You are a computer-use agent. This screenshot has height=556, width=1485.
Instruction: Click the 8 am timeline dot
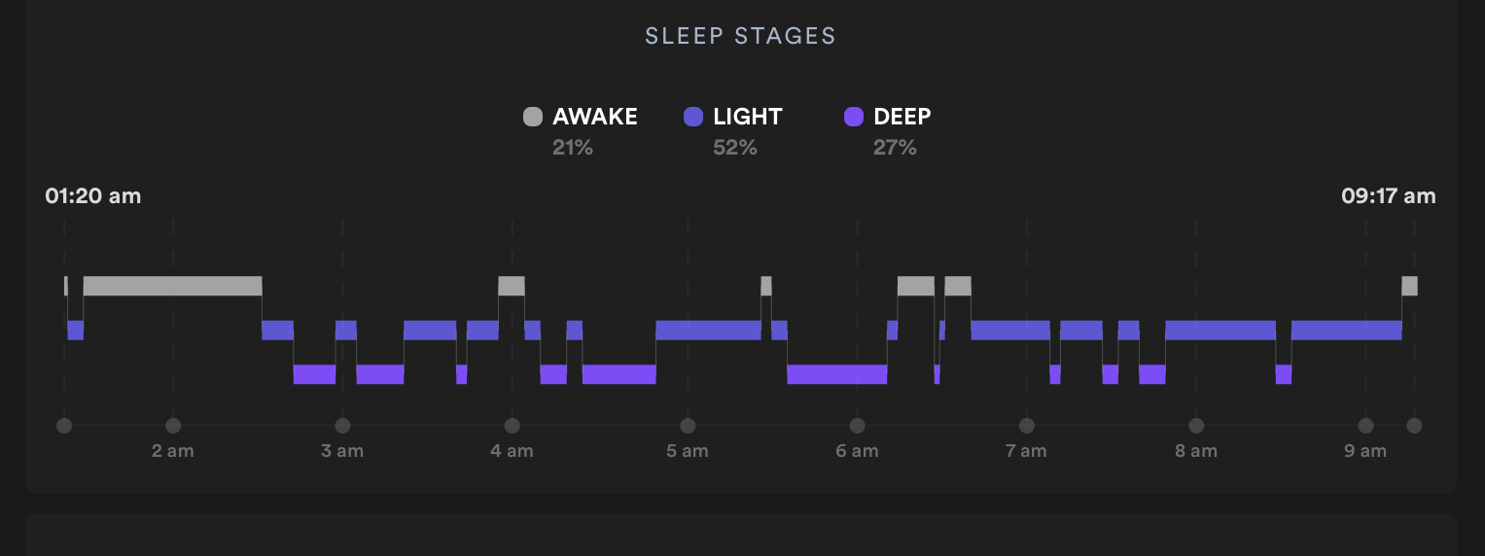pos(1196,426)
